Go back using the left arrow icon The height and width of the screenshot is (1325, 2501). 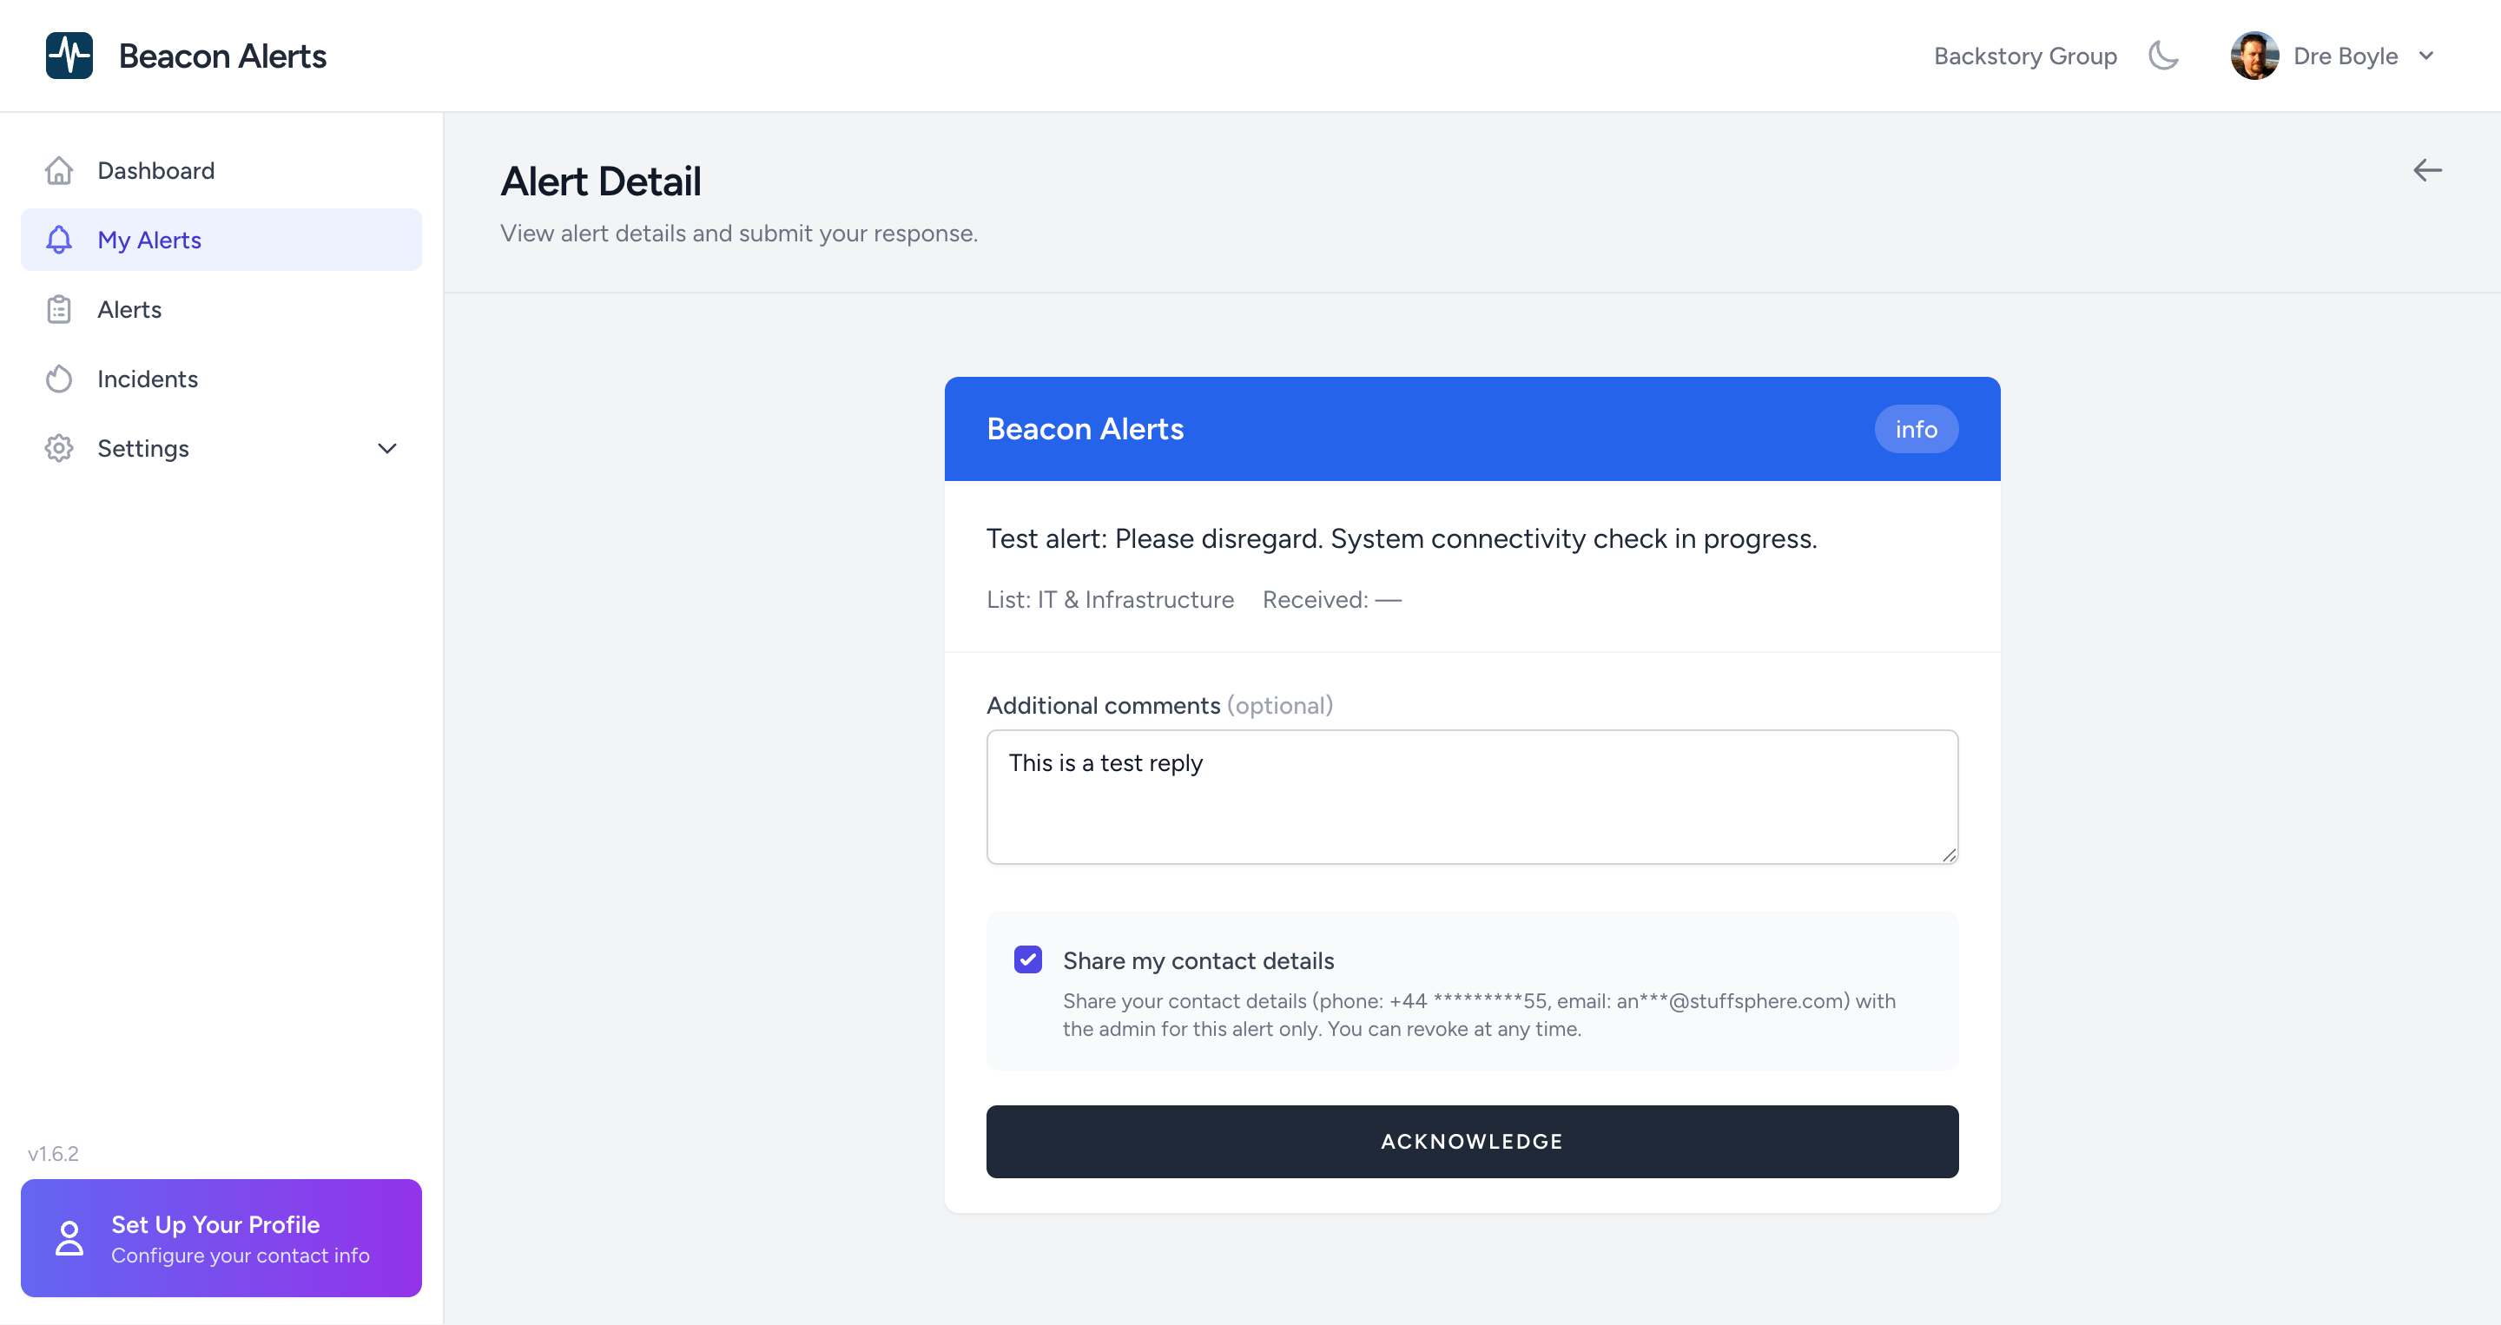pyautogui.click(x=2426, y=171)
